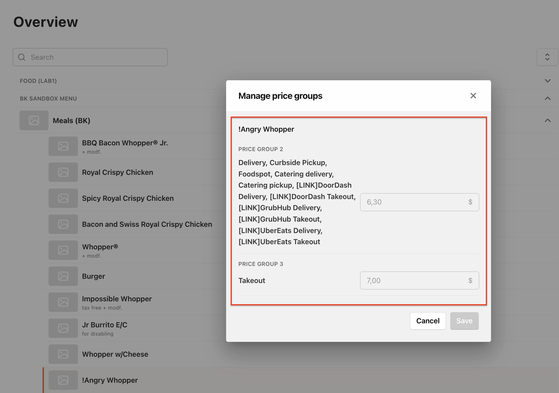Screen dimensions: 559x393
Task: Select the Spicy Royal Crispy Chicken item
Action: tap(128, 198)
